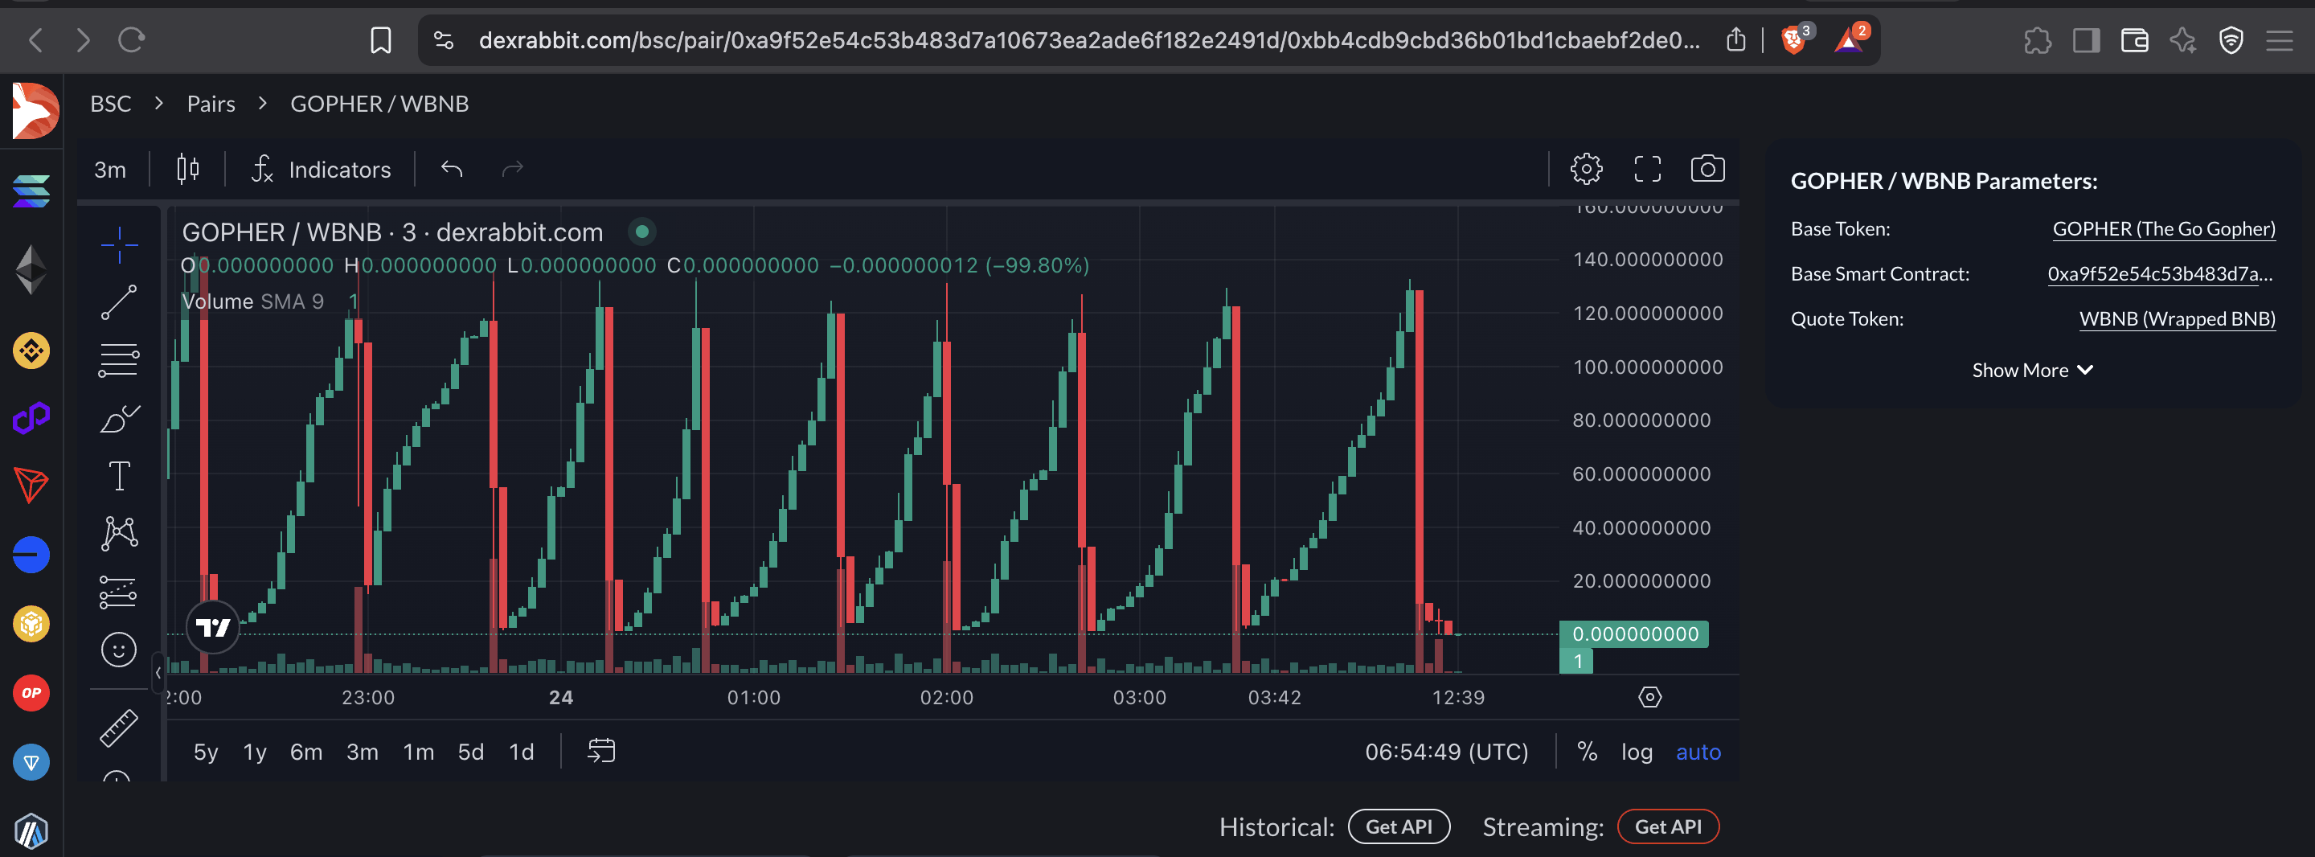Open the browser wallet icon
Viewport: 2315px width, 857px height.
click(x=2134, y=40)
